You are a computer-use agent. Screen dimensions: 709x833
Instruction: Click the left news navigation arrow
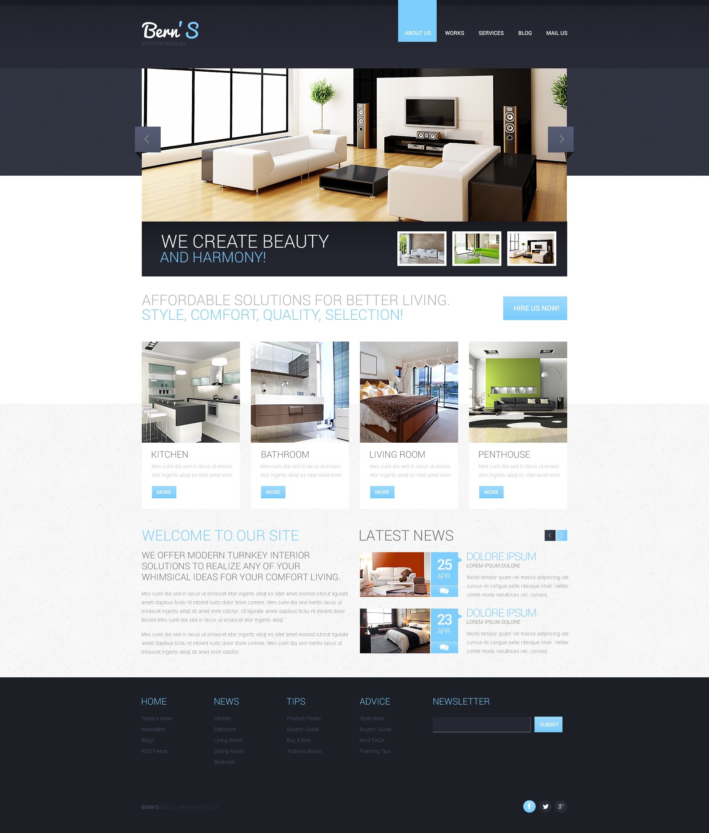pos(549,535)
